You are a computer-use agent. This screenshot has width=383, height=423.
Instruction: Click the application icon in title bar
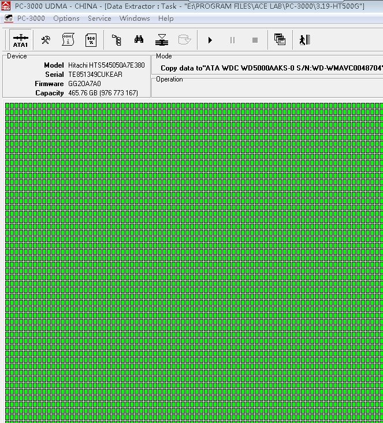(6, 6)
